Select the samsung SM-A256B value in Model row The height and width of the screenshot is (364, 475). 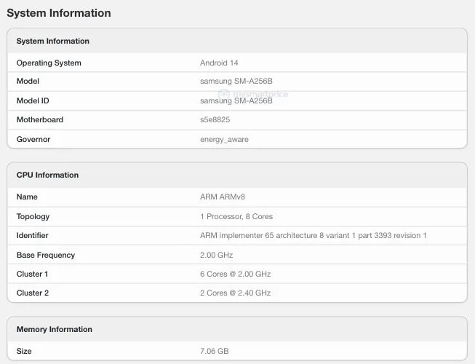coord(236,82)
